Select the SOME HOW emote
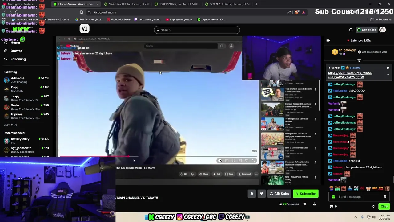 click(356, 188)
